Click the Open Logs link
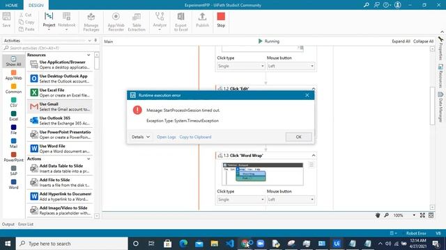The height and width of the screenshot is (250, 446). 167,137
